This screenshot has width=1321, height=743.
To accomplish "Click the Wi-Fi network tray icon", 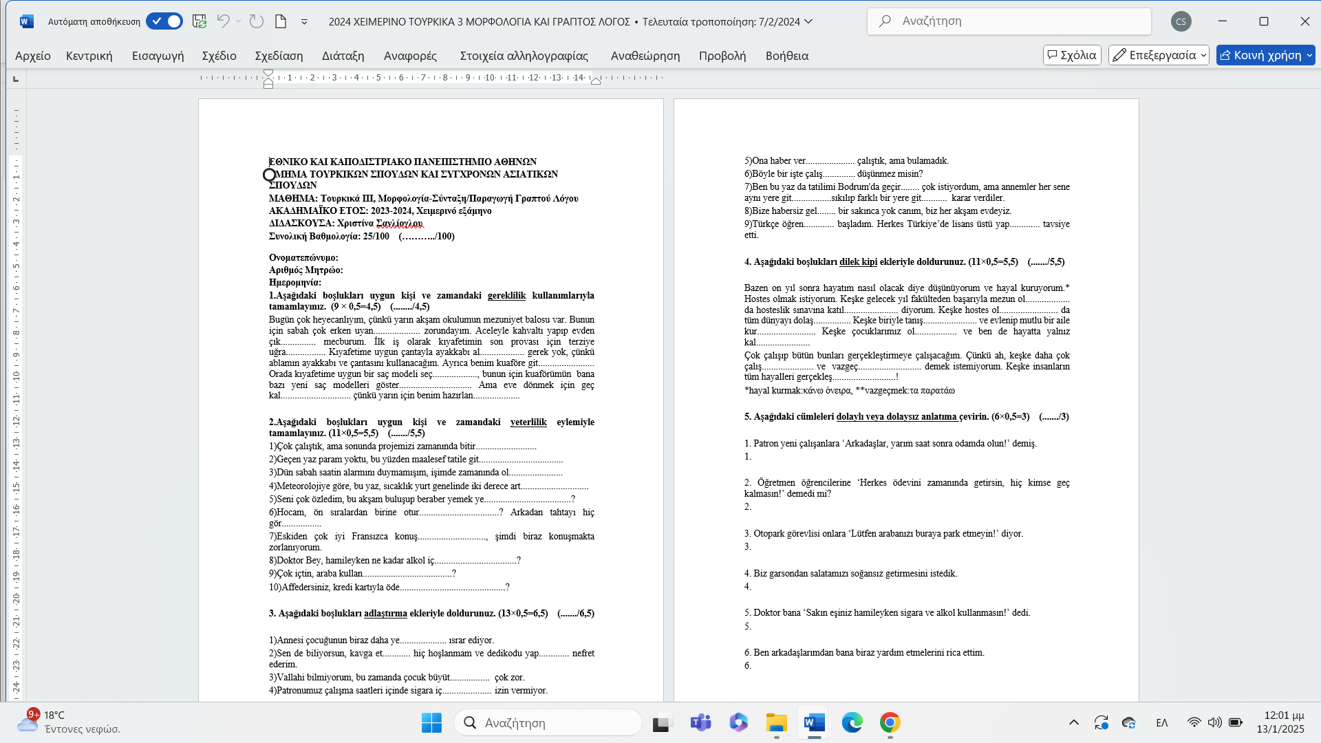I will (1194, 722).
